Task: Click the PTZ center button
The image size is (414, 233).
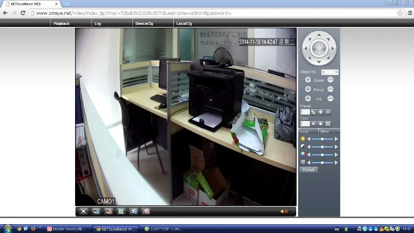Action: tap(319, 49)
